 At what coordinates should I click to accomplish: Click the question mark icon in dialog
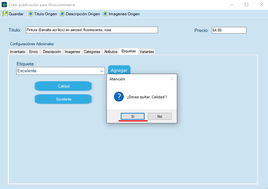(119, 97)
